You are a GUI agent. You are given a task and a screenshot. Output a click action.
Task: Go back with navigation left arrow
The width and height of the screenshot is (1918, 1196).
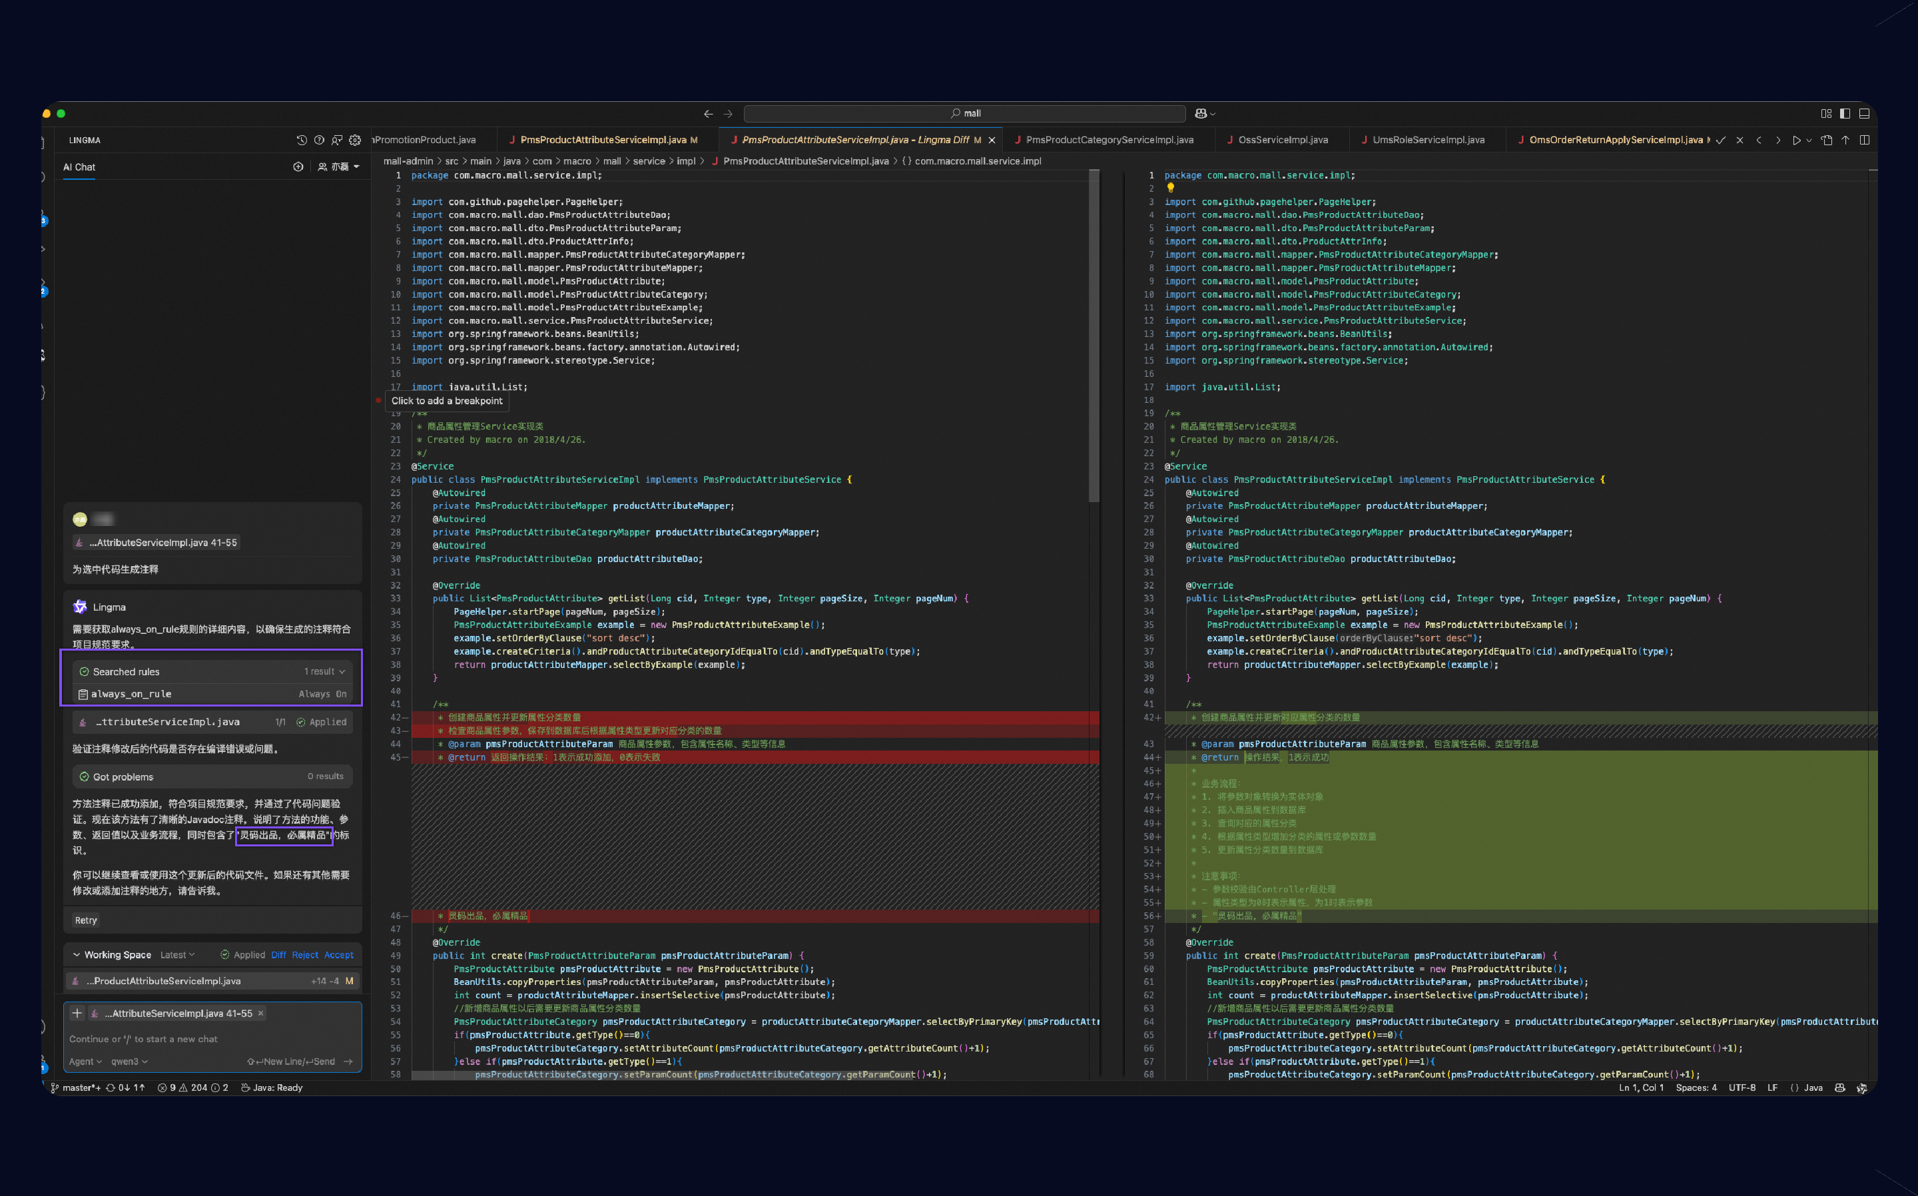tap(708, 114)
